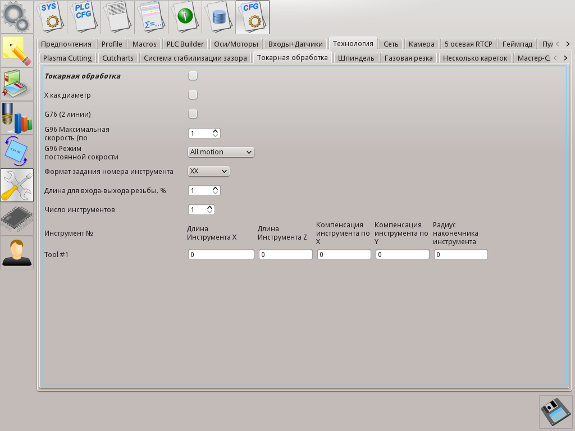
Task: Open the Система стабилизации зазора subtab
Action: click(195, 58)
